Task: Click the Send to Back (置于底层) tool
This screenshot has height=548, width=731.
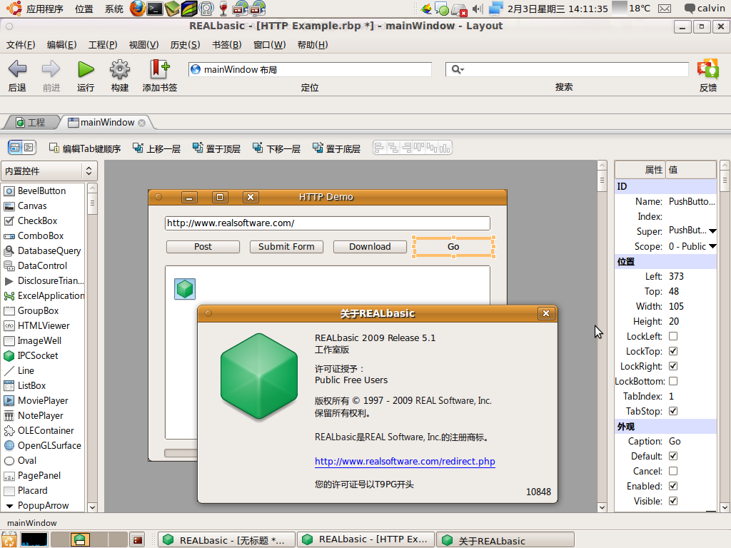Action: pos(337,148)
